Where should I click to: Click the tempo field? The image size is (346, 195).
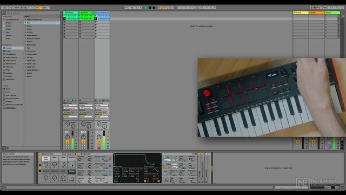[x=17, y=8]
